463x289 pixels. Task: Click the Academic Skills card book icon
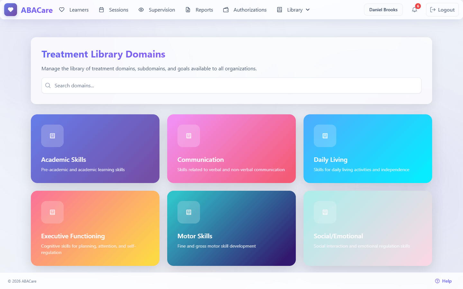(x=52, y=136)
